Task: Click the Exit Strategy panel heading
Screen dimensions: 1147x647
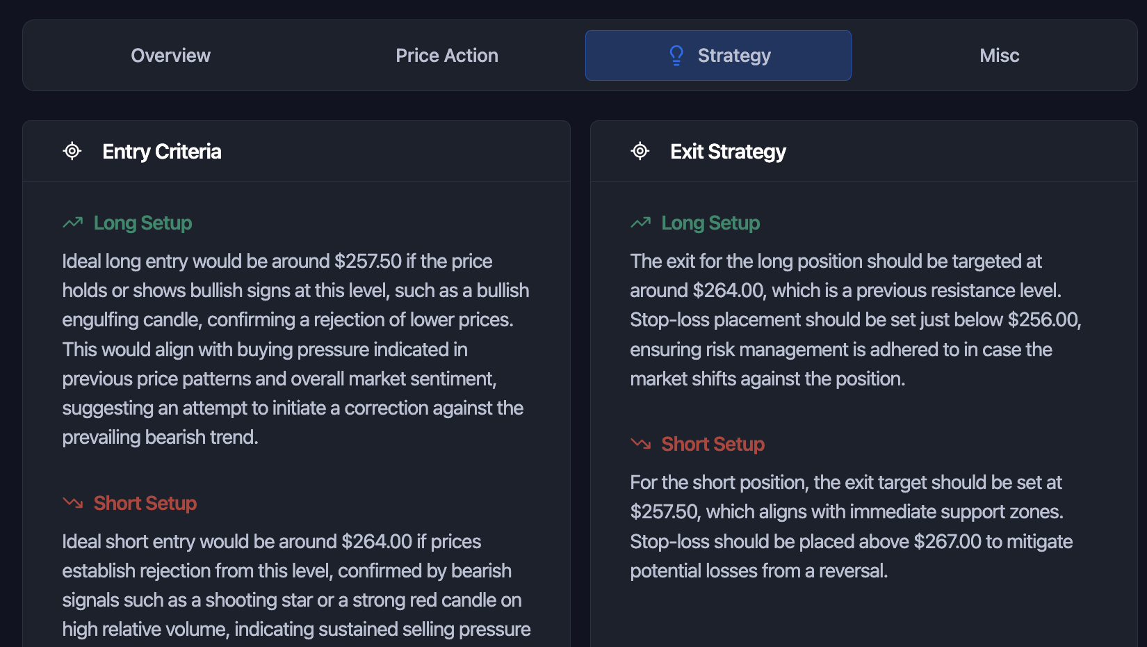Action: 728,152
